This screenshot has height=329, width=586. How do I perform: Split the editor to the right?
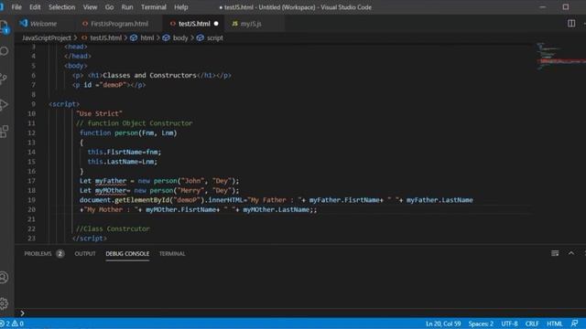571,24
